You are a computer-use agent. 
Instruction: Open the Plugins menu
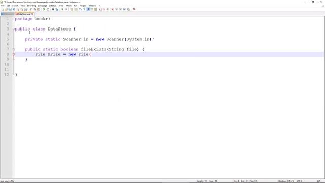83,6
